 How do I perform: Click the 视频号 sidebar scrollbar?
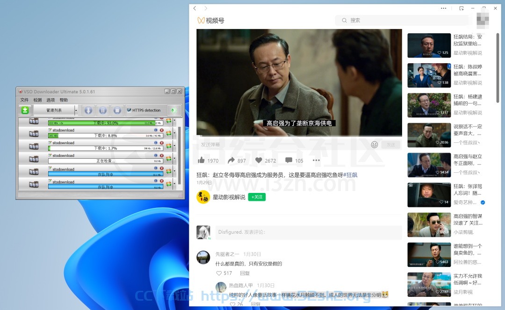(498, 68)
